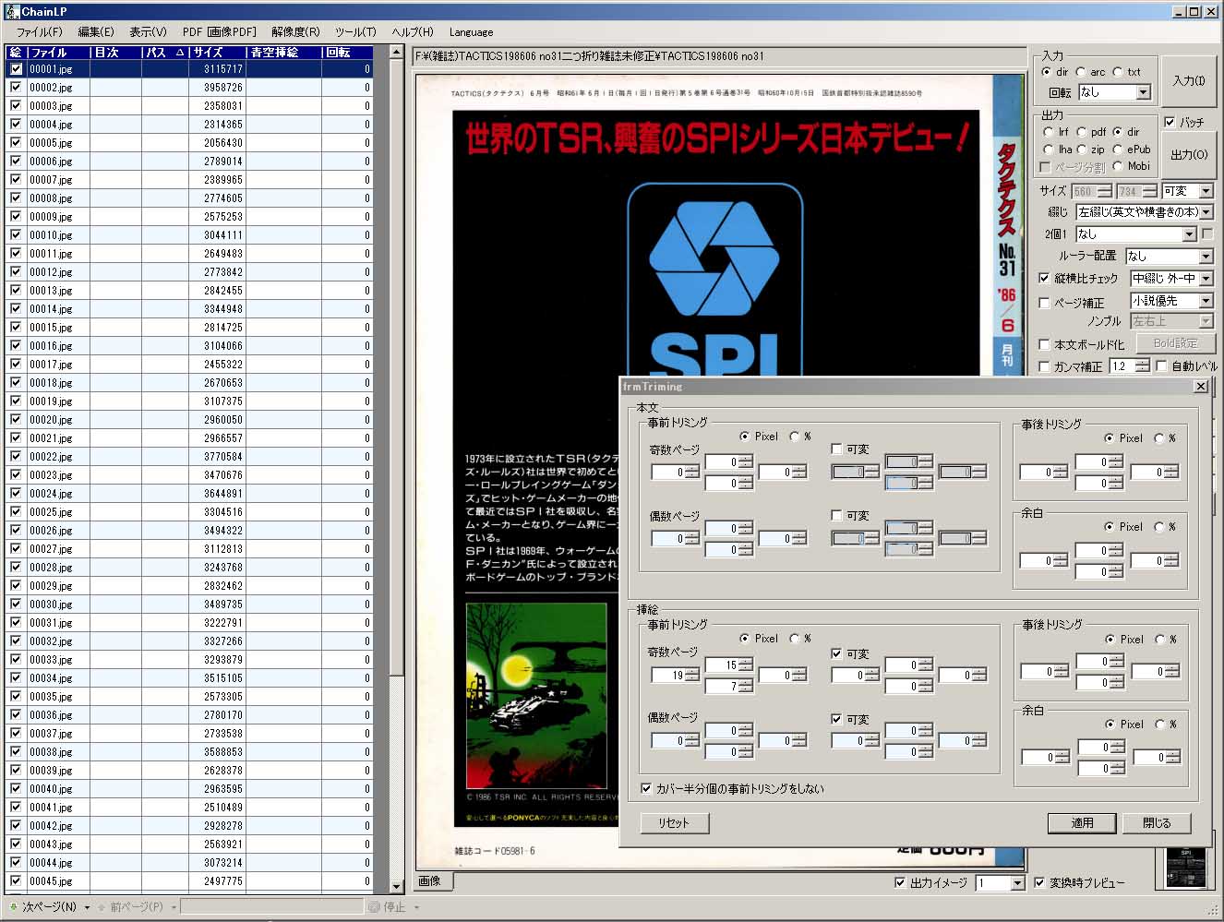
Task: Click the 閉じる button in frmTriming
Action: (x=1157, y=822)
